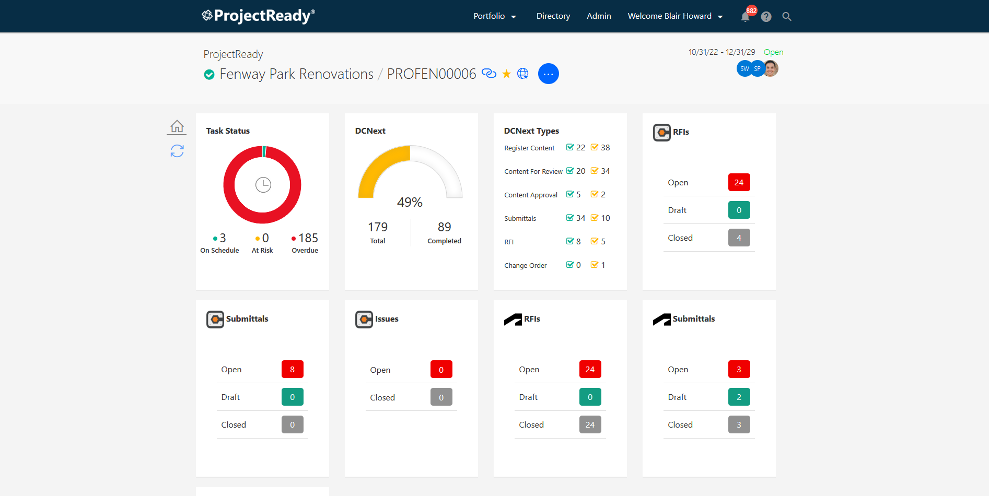
Task: Click the green check icon for Change Order
Action: (x=570, y=265)
